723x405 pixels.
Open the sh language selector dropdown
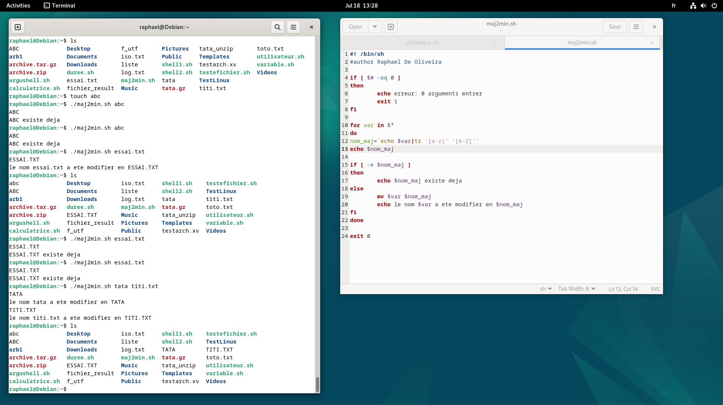[x=546, y=289]
